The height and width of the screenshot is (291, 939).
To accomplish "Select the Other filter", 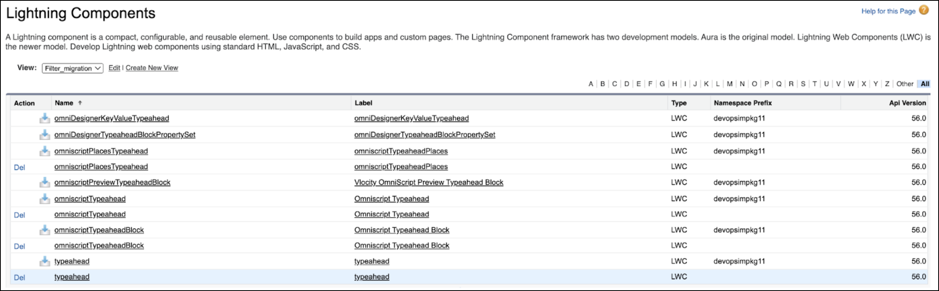I will point(905,84).
